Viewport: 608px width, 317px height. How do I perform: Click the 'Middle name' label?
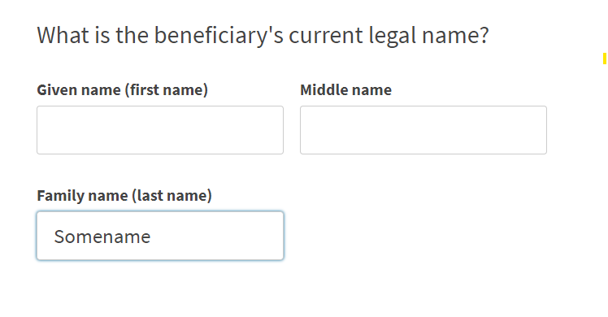(346, 90)
